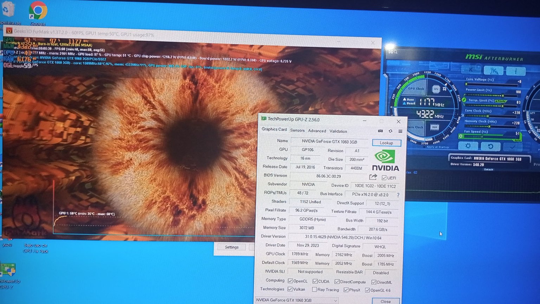
Task: Click the NVIDIA logo in GPU-Z
Action: pyautogui.click(x=385, y=160)
